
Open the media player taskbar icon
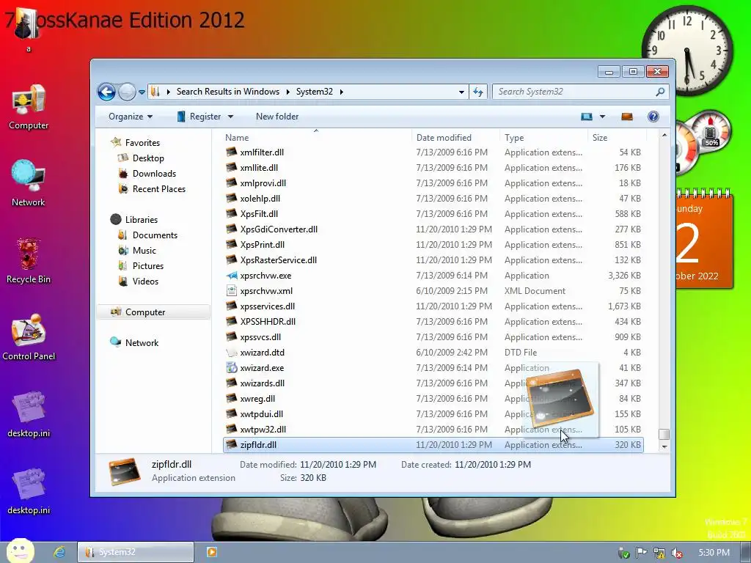[211, 552]
